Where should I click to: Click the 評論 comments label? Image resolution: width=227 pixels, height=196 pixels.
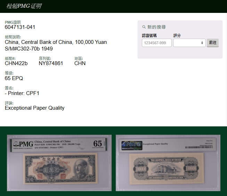coord(9,103)
